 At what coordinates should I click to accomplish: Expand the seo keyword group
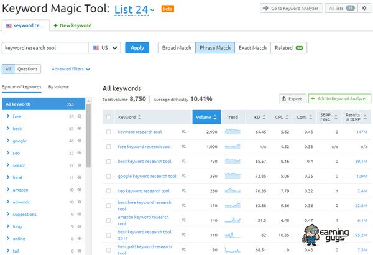point(8,152)
